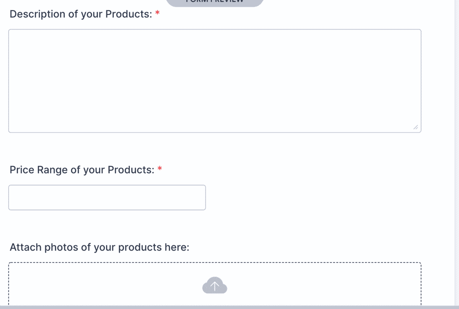Click the Form Preview badge at top
The height and width of the screenshot is (309, 459).
point(215,2)
